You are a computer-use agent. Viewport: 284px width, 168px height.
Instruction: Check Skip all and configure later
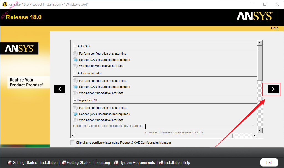coord(73,143)
